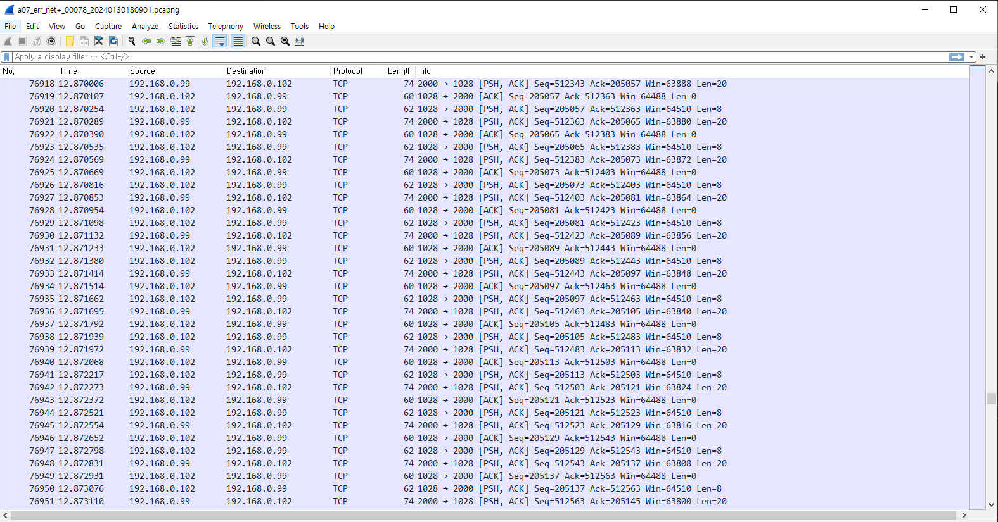Sort by the Protocol column header
Image resolution: width=998 pixels, height=522 pixels.
357,71
